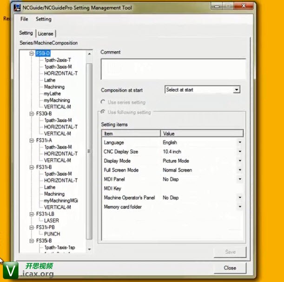Select 1path-3axis-M under FS30i-B
The image size is (284, 282).
pyautogui.click(x=58, y=120)
